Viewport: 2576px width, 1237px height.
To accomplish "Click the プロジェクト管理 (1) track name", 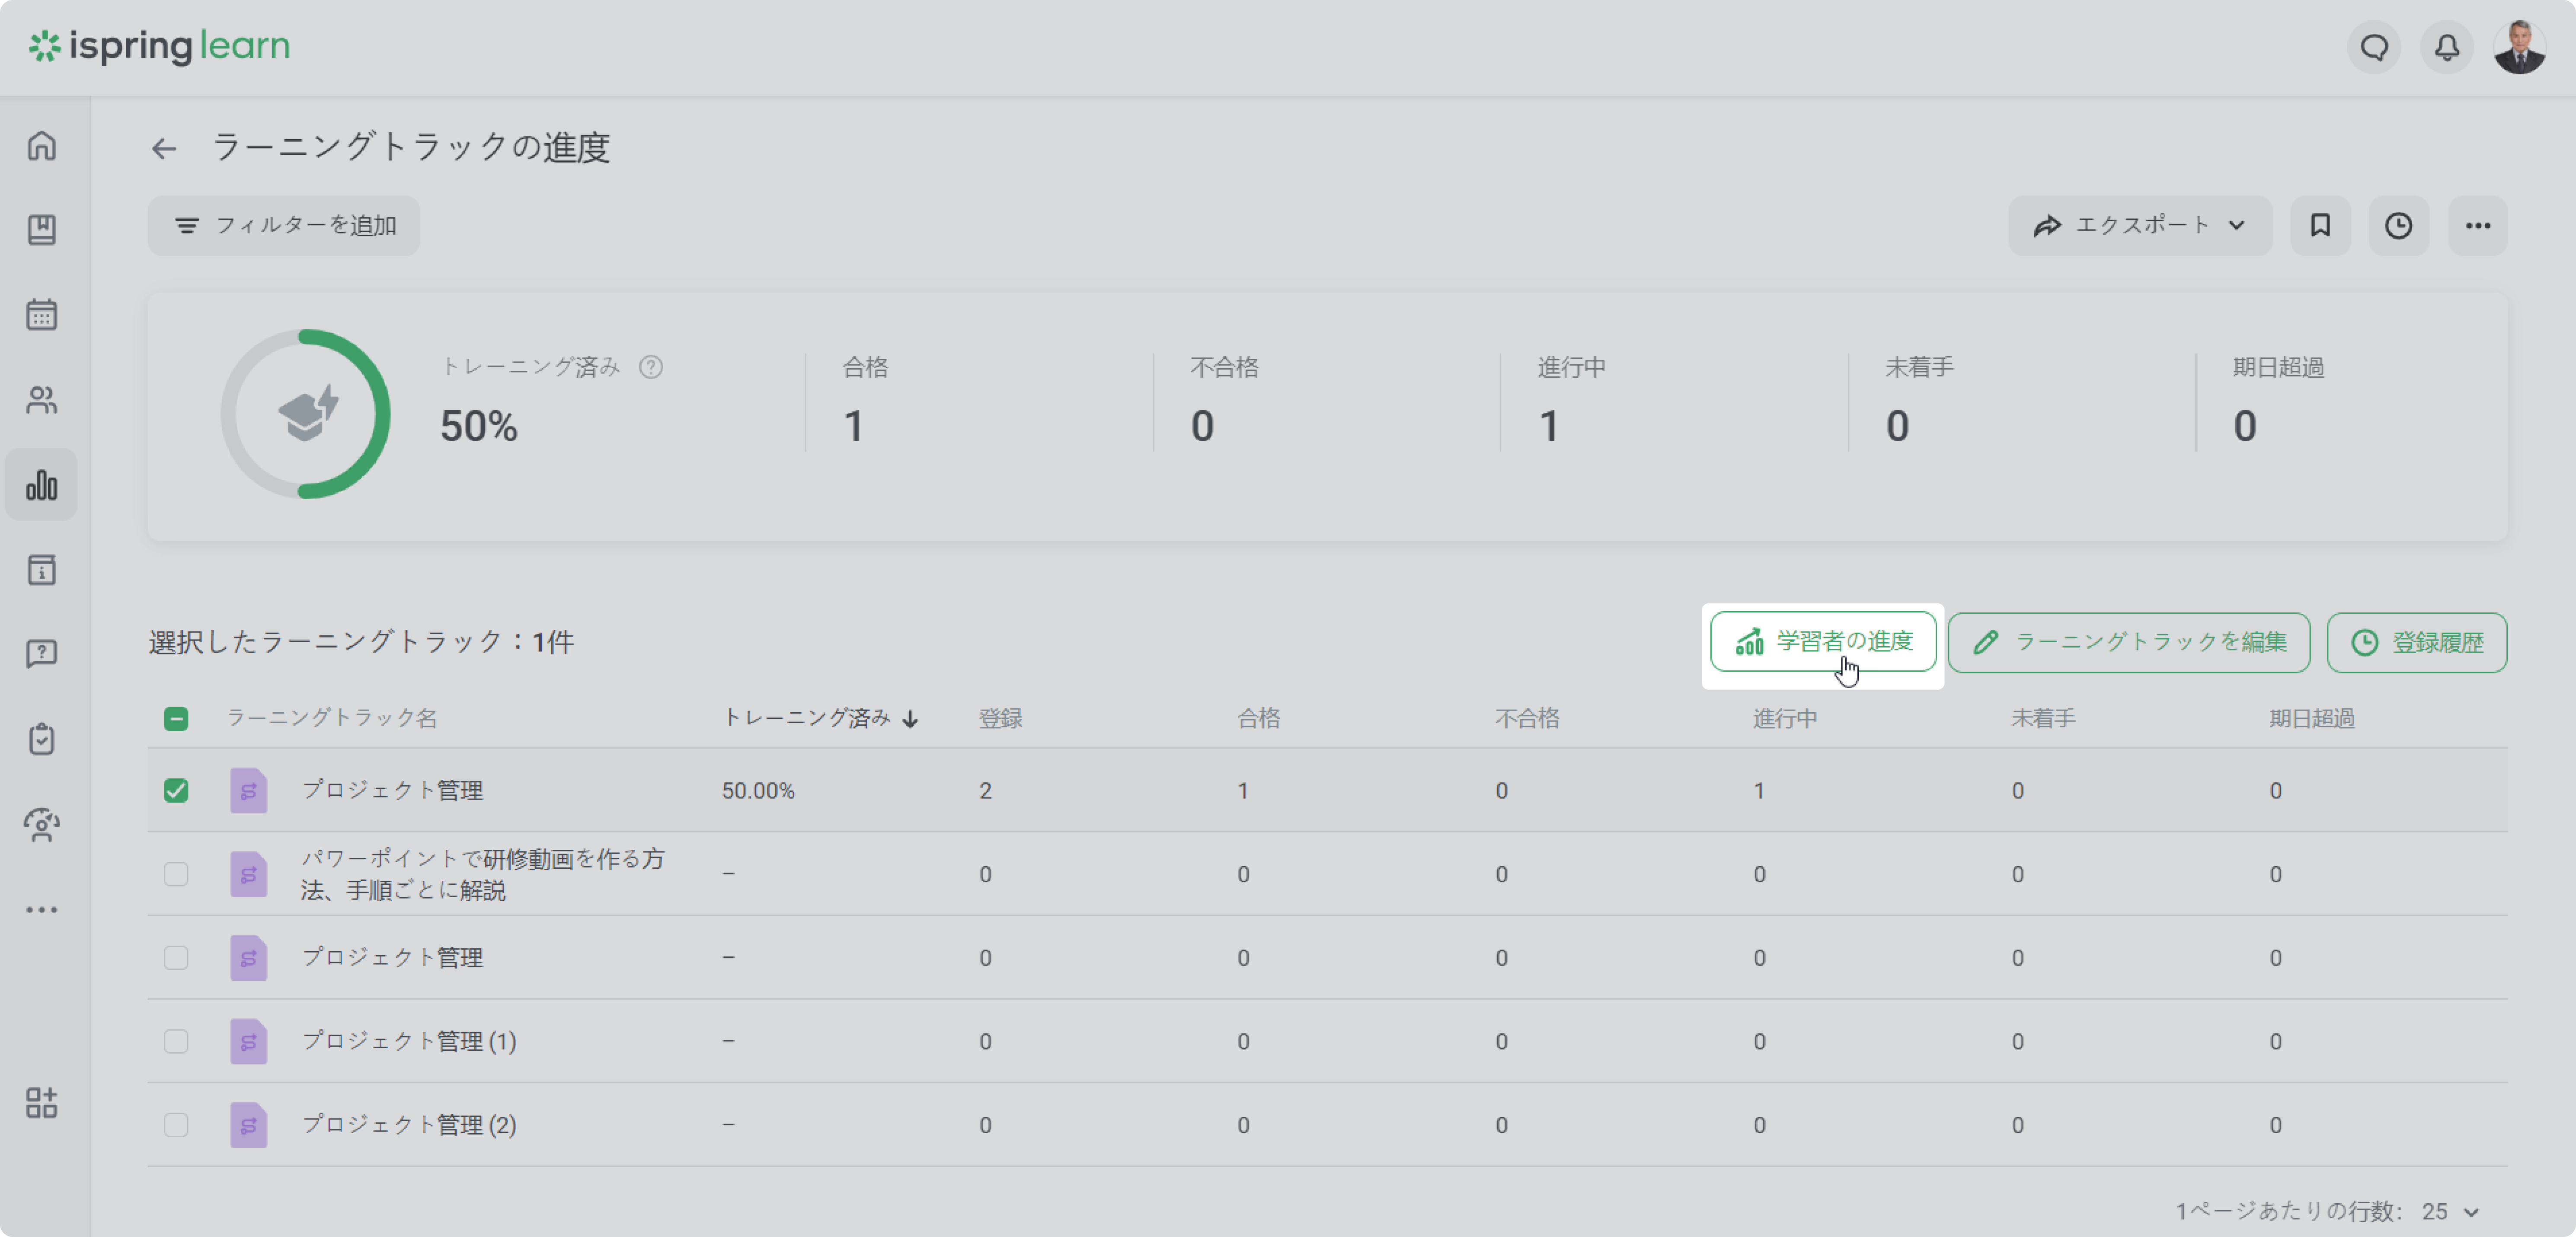I will (409, 1041).
